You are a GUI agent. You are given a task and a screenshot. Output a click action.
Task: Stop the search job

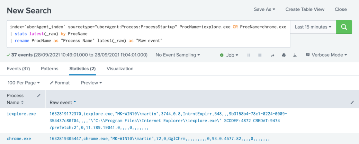pyautogui.click(x=260, y=55)
